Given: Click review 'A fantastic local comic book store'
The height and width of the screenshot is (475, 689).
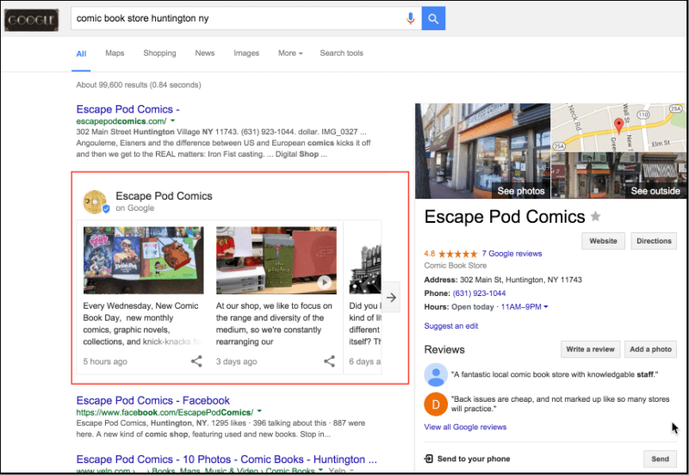Looking at the screenshot, I should click(x=555, y=374).
